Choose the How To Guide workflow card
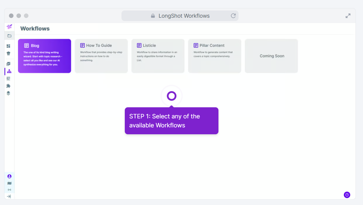This screenshot has height=205, width=363. pyautogui.click(x=101, y=56)
